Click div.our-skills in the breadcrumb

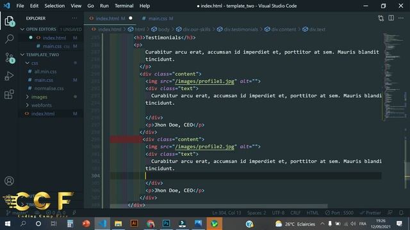tap(197, 29)
